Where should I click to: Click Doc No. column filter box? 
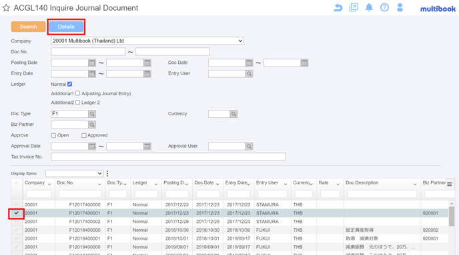[x=80, y=194]
